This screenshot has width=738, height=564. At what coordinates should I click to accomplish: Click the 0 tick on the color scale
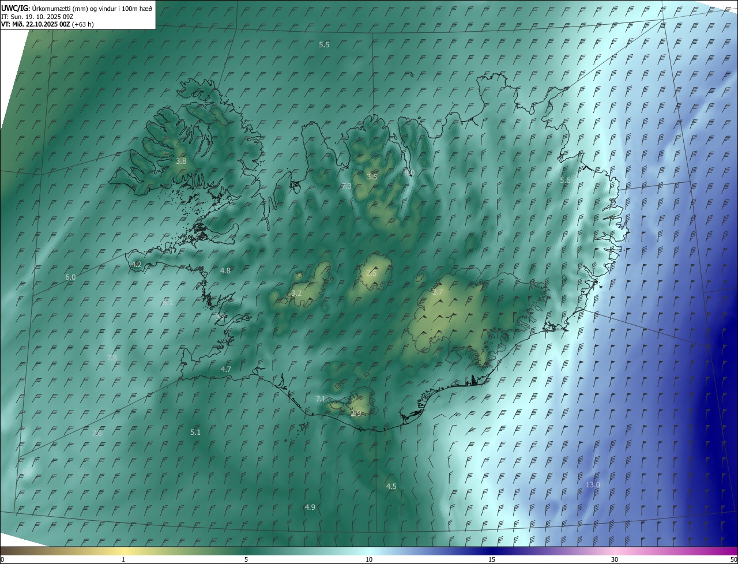tap(2, 559)
